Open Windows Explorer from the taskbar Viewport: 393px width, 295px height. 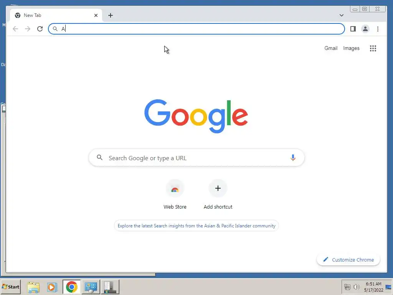point(33,287)
